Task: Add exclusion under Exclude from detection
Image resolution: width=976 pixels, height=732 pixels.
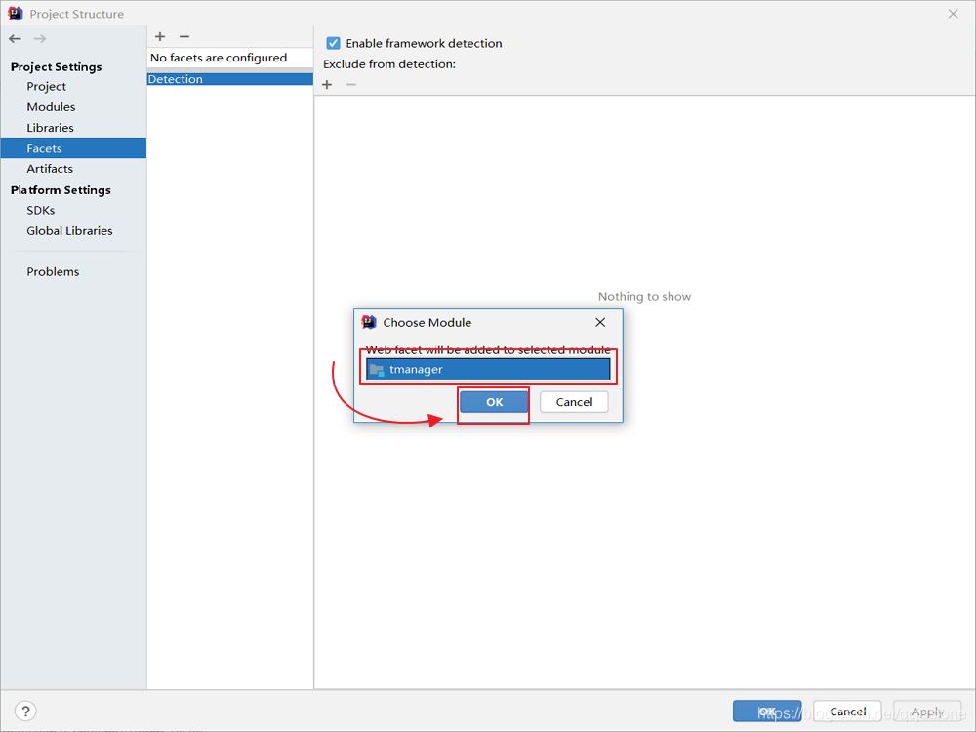Action: (x=327, y=85)
